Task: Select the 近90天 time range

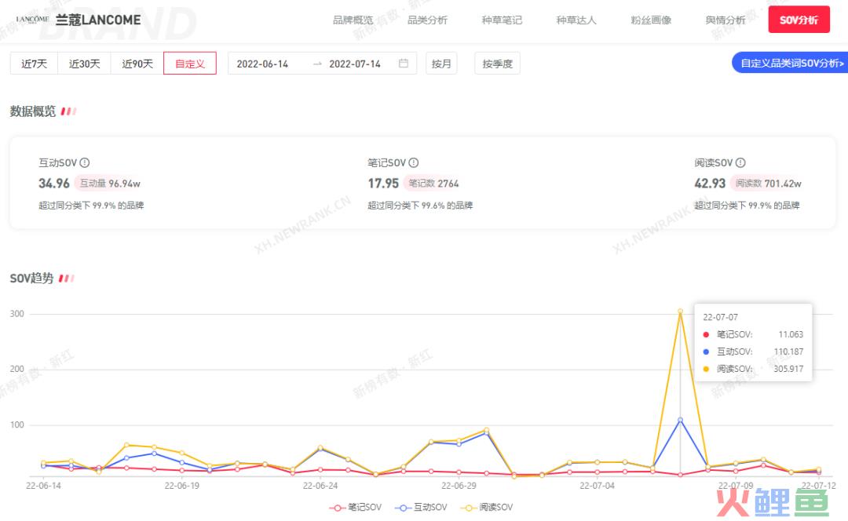Action: click(x=137, y=64)
